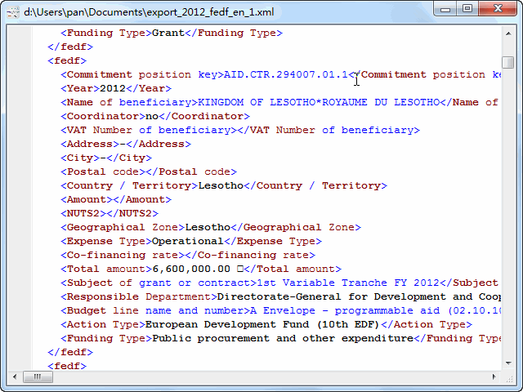Click the AID.CTR.294007.01.1 commitment key value
523x392 pixels.
(286, 74)
